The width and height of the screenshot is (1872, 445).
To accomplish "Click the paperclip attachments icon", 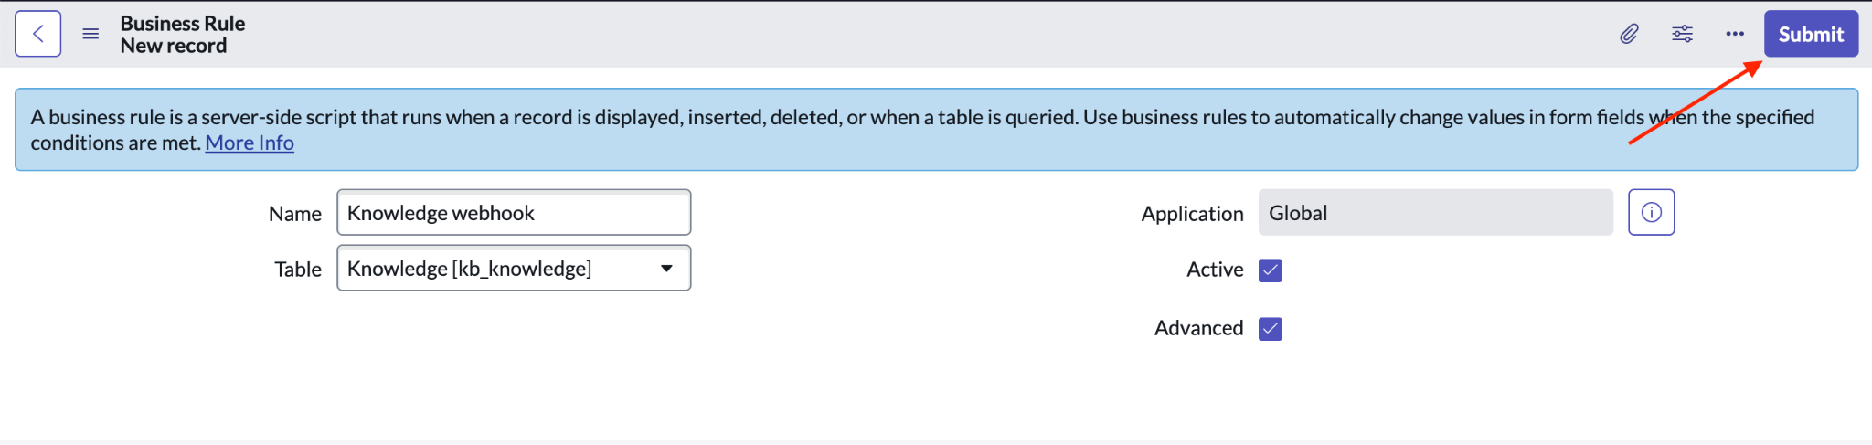I will coord(1629,34).
